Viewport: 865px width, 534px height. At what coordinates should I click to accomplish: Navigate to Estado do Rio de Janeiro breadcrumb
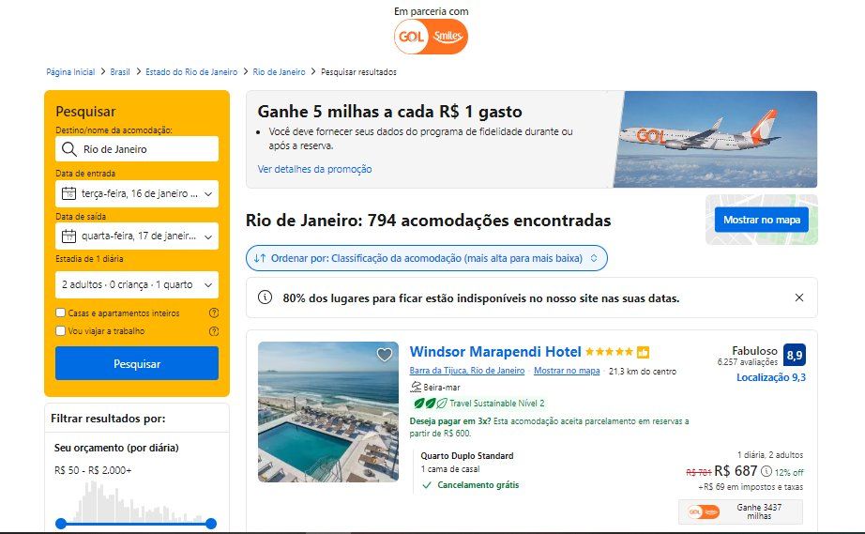click(191, 71)
